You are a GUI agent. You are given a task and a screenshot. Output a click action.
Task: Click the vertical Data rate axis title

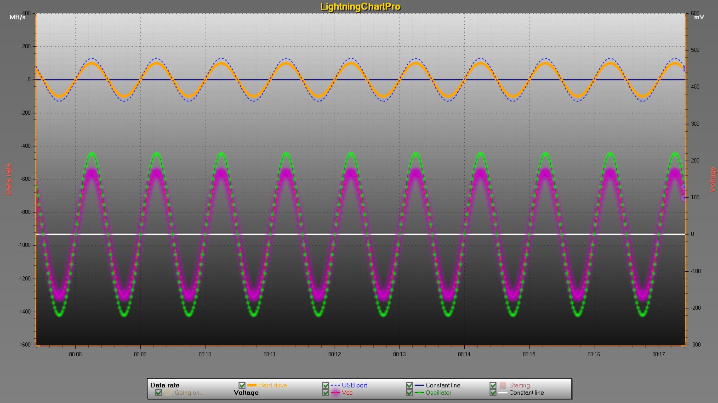[x=8, y=179]
